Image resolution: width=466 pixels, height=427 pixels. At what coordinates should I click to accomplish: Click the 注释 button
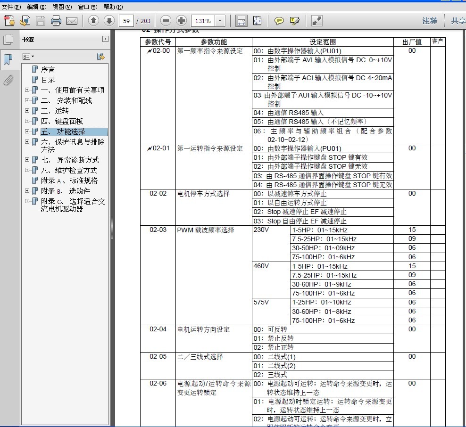tap(430, 21)
